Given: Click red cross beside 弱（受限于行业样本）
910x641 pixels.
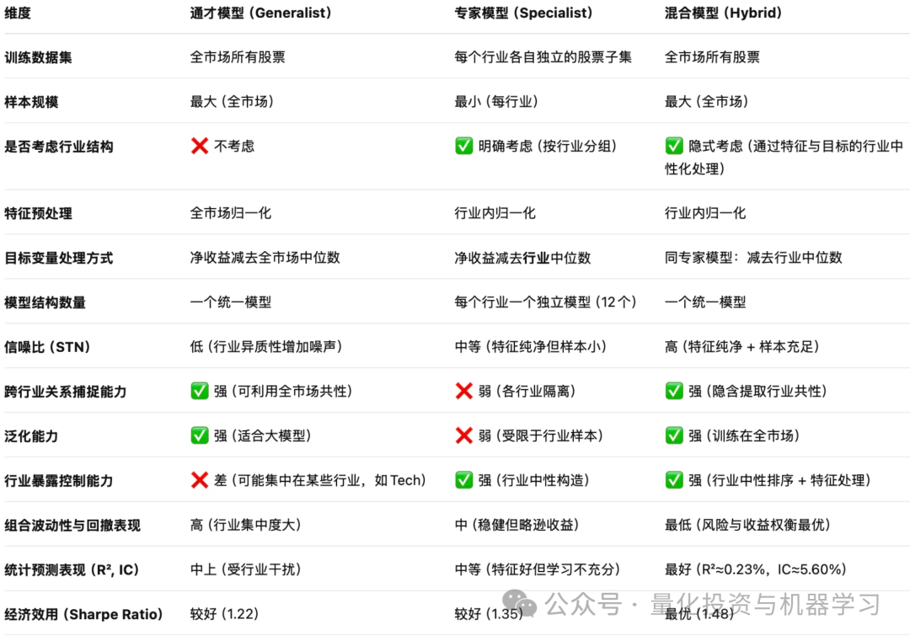Looking at the screenshot, I should (463, 435).
